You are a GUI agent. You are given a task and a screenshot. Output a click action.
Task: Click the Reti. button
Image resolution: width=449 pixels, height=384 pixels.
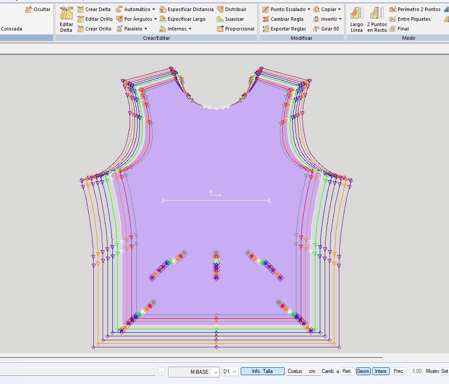[347, 371]
